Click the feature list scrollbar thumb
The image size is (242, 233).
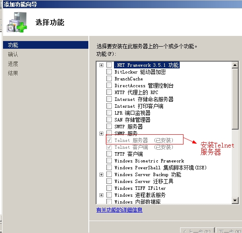click(235, 99)
